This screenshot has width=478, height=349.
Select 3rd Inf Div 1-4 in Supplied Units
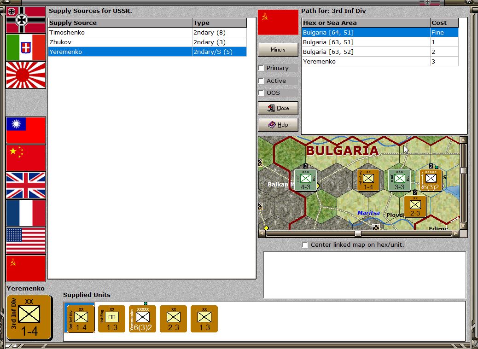pyautogui.click(x=81, y=319)
